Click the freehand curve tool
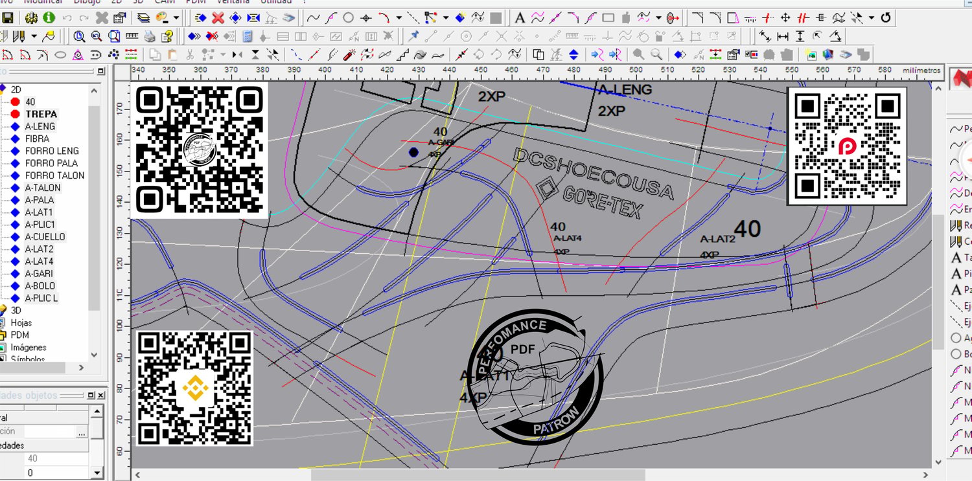Screen dimensions: 972x481 click(x=313, y=17)
